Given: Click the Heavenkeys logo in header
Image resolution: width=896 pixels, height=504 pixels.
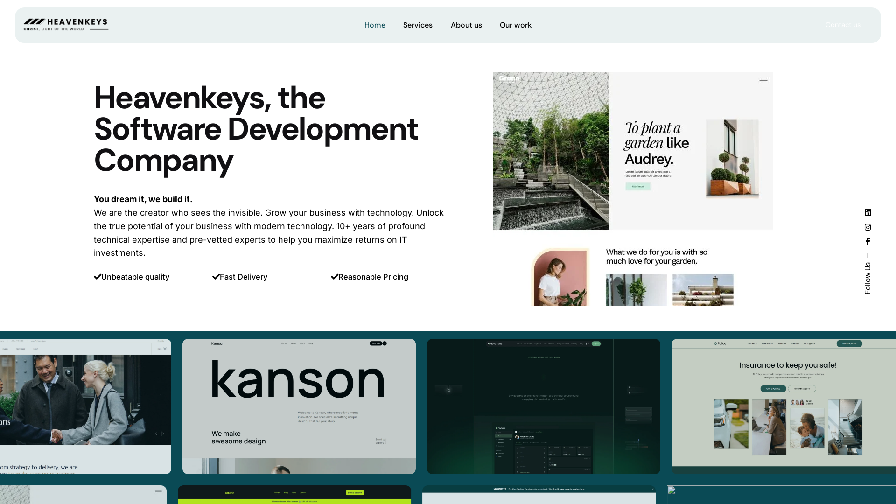Looking at the screenshot, I should [x=66, y=25].
